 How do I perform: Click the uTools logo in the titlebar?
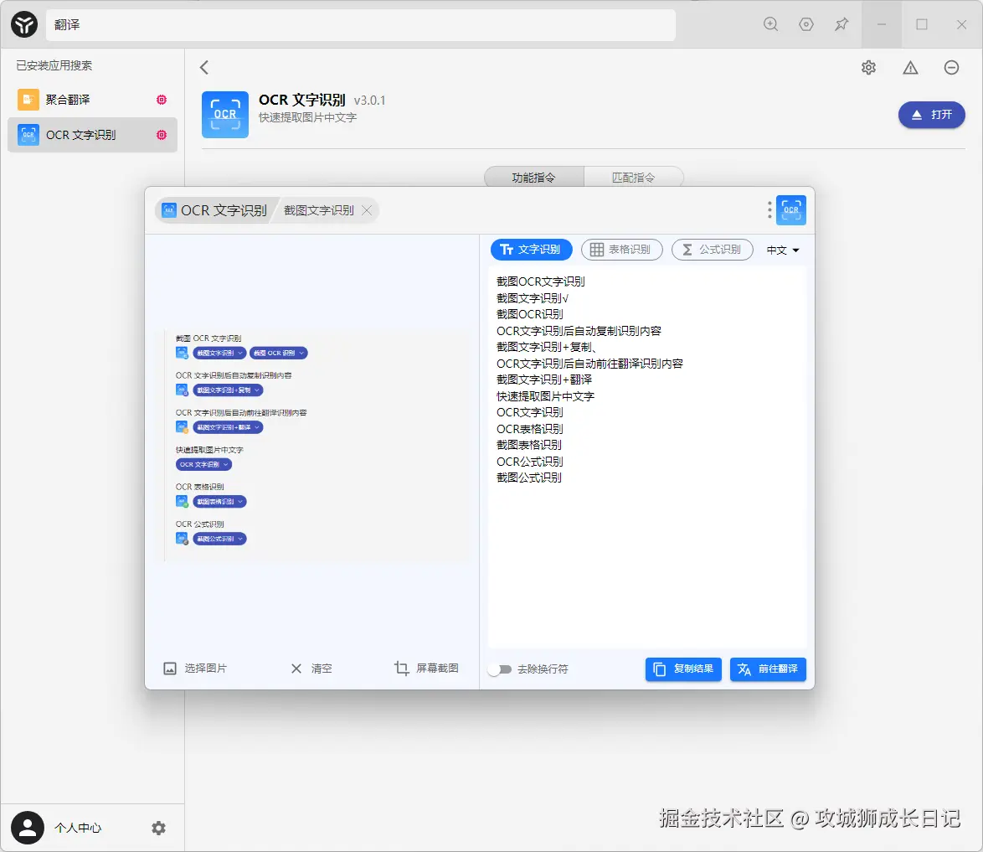coord(23,24)
